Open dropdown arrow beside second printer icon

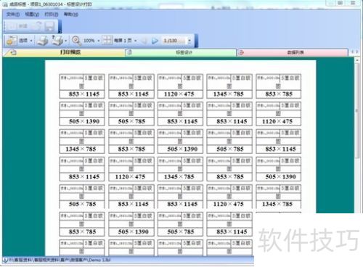coord(66,41)
